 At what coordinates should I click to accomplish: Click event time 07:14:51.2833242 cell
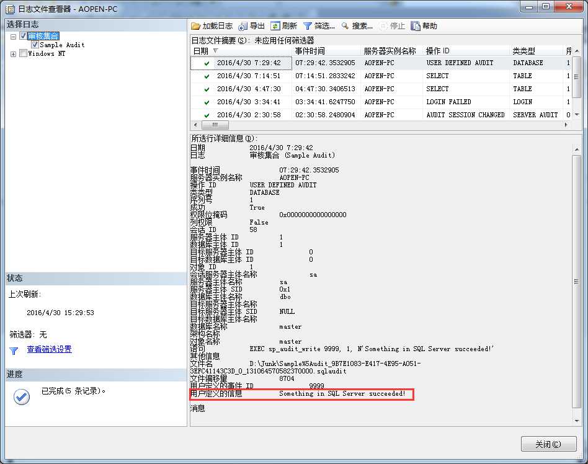tap(325, 76)
